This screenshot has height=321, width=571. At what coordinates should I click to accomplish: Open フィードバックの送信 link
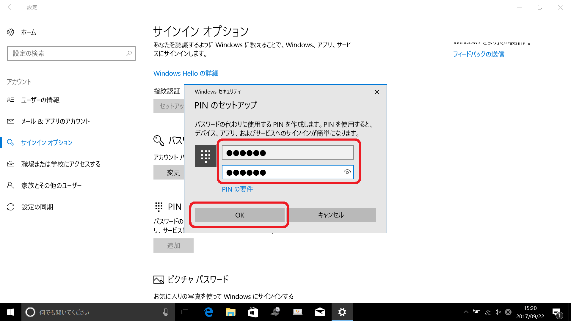(x=479, y=54)
